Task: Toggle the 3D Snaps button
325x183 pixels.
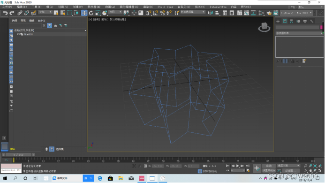Action: pyautogui.click(x=148, y=13)
